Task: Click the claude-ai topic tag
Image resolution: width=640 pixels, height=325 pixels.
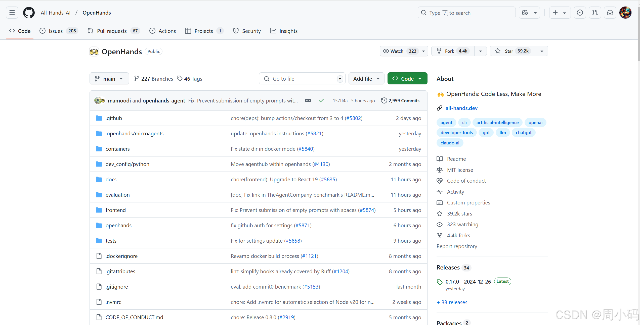Action: point(450,143)
